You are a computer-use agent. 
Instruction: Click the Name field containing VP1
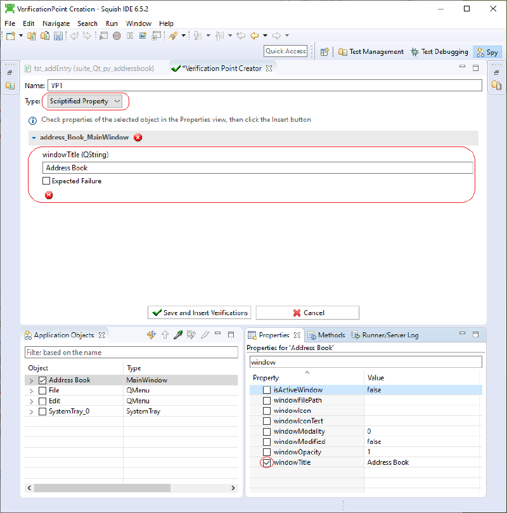coord(265,86)
